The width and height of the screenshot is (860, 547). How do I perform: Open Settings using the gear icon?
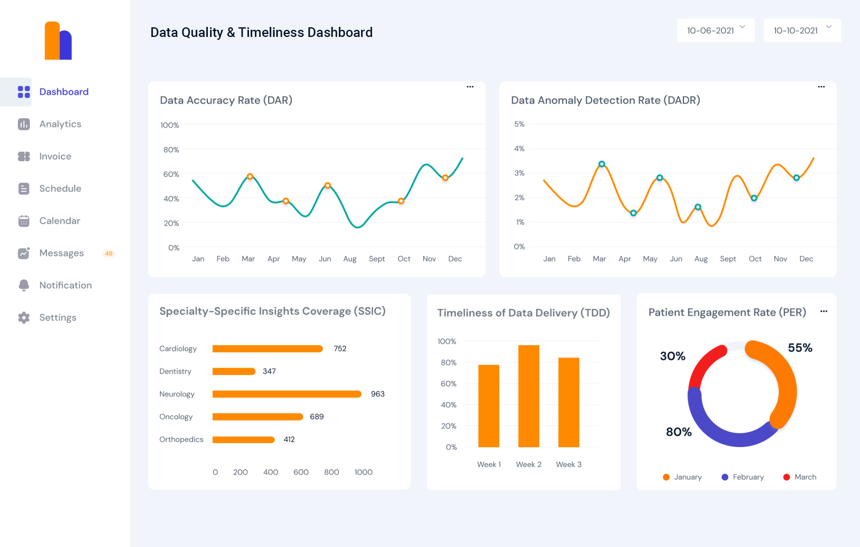click(23, 317)
